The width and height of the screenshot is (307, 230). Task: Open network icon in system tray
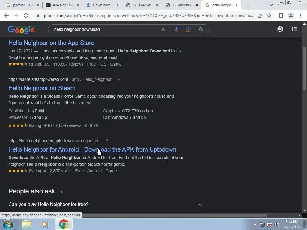point(262,224)
